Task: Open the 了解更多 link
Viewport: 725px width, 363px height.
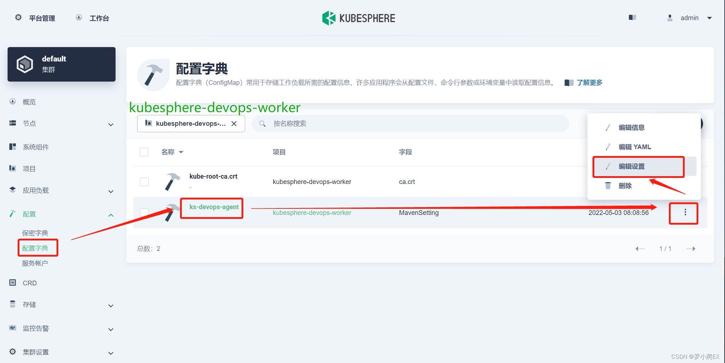Action: coord(590,82)
